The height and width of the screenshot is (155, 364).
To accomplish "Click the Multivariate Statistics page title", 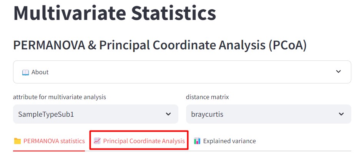I will coord(115,12).
